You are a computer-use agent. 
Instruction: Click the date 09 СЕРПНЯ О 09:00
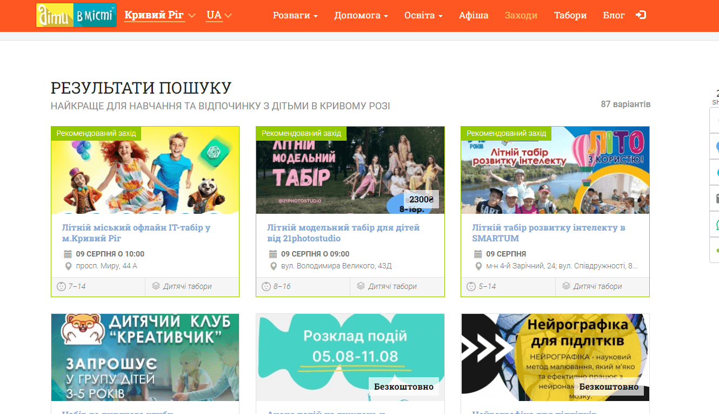pyautogui.click(x=315, y=254)
